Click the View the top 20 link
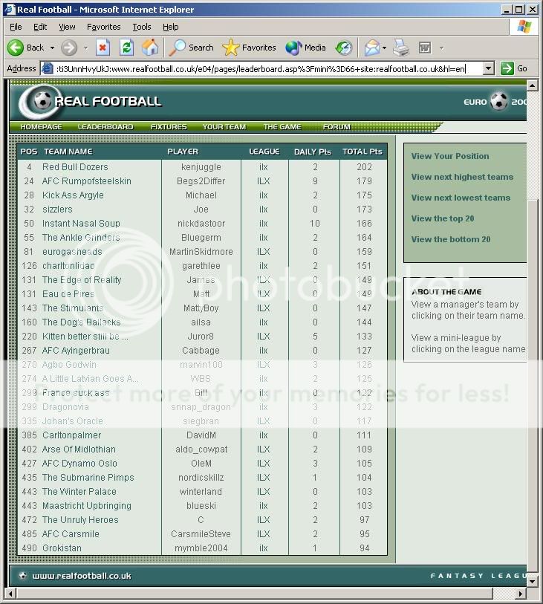The width and height of the screenshot is (543, 604). click(443, 218)
